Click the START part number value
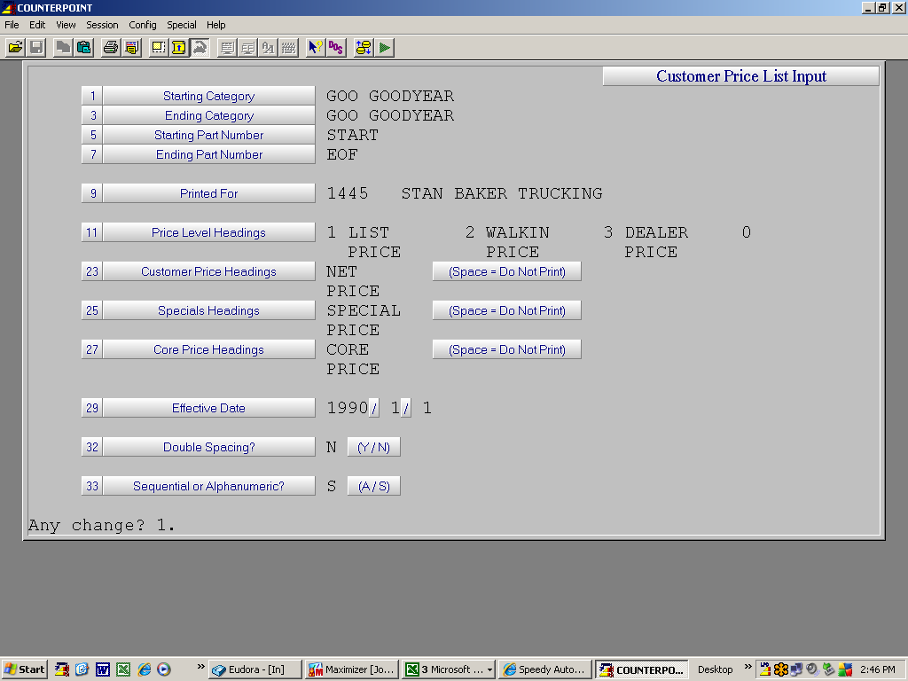The width and height of the screenshot is (908, 681). coord(352,135)
